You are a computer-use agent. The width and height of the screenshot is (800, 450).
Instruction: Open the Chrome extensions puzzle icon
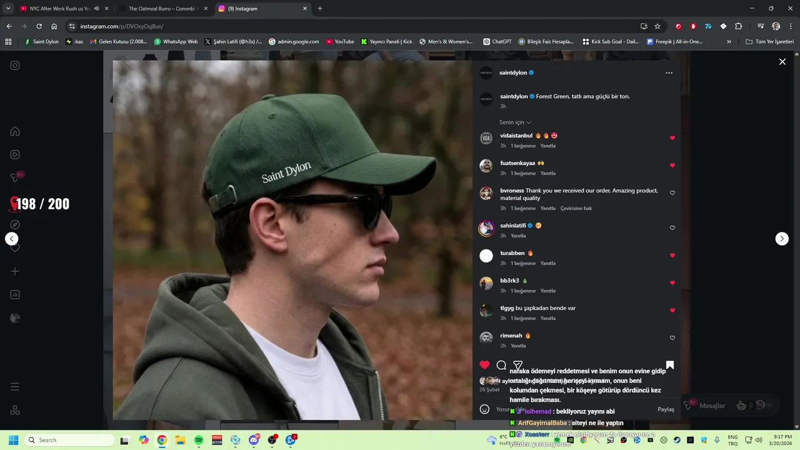(738, 26)
